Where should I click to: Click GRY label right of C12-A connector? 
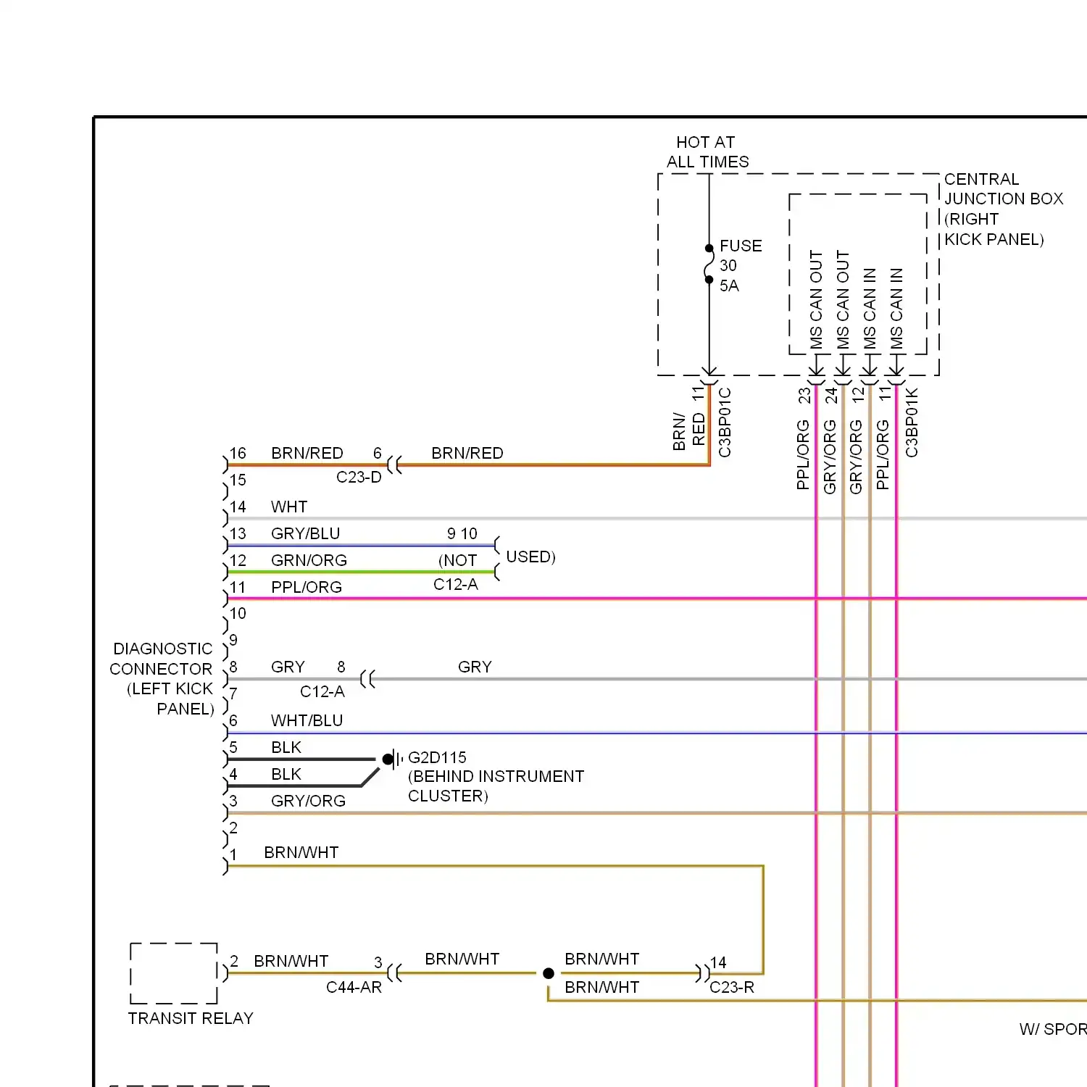[475, 667]
